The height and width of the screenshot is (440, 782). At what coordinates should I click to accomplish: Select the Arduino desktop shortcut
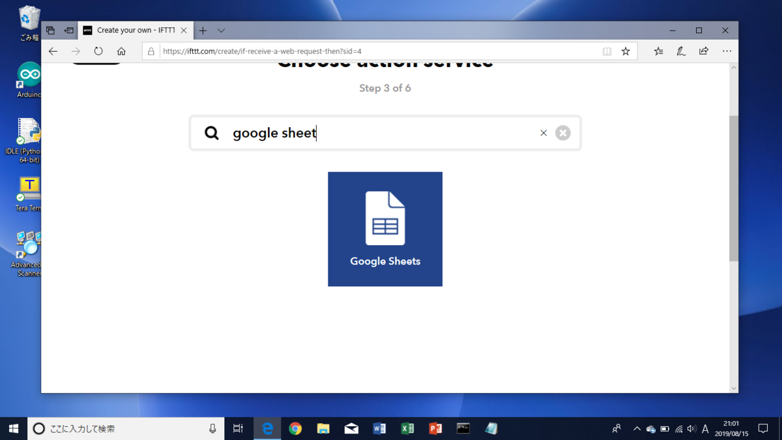tap(29, 80)
